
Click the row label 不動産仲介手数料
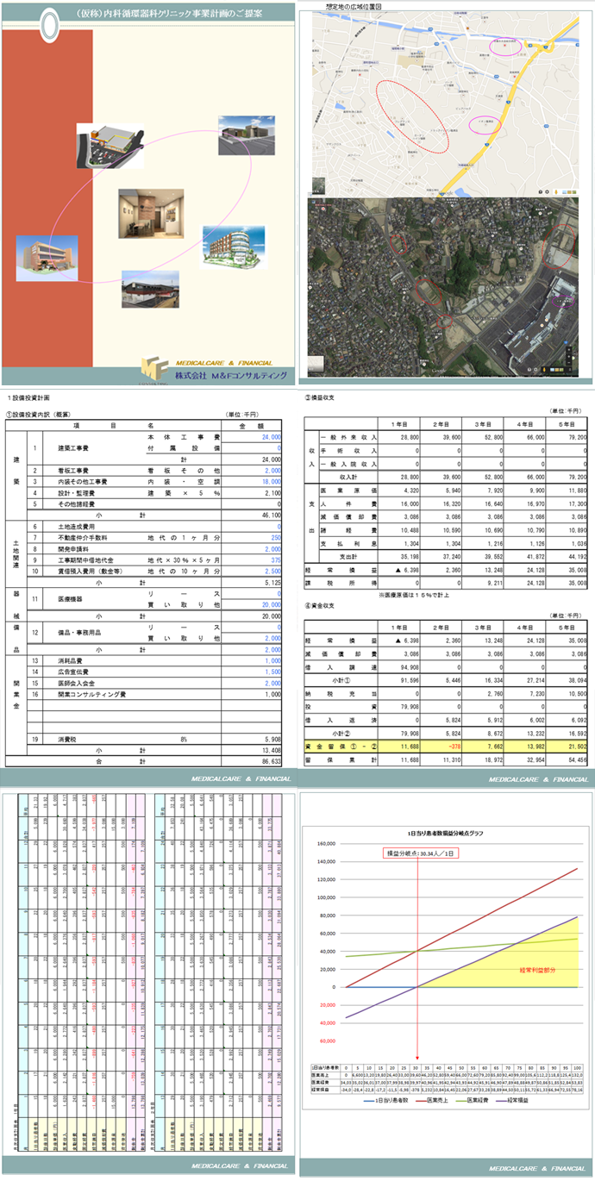pos(81,537)
